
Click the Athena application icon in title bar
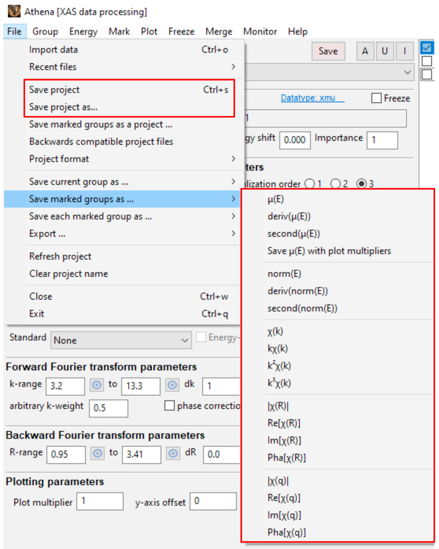[x=14, y=11]
